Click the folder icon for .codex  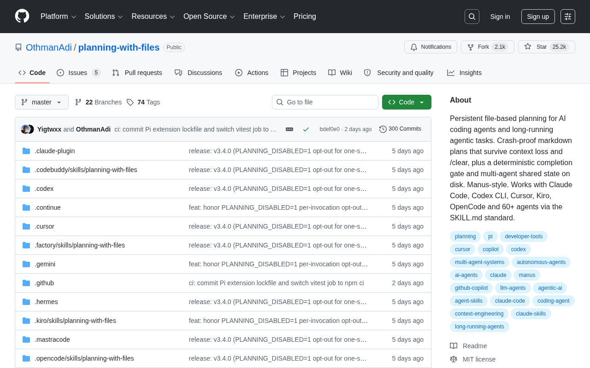click(26, 189)
